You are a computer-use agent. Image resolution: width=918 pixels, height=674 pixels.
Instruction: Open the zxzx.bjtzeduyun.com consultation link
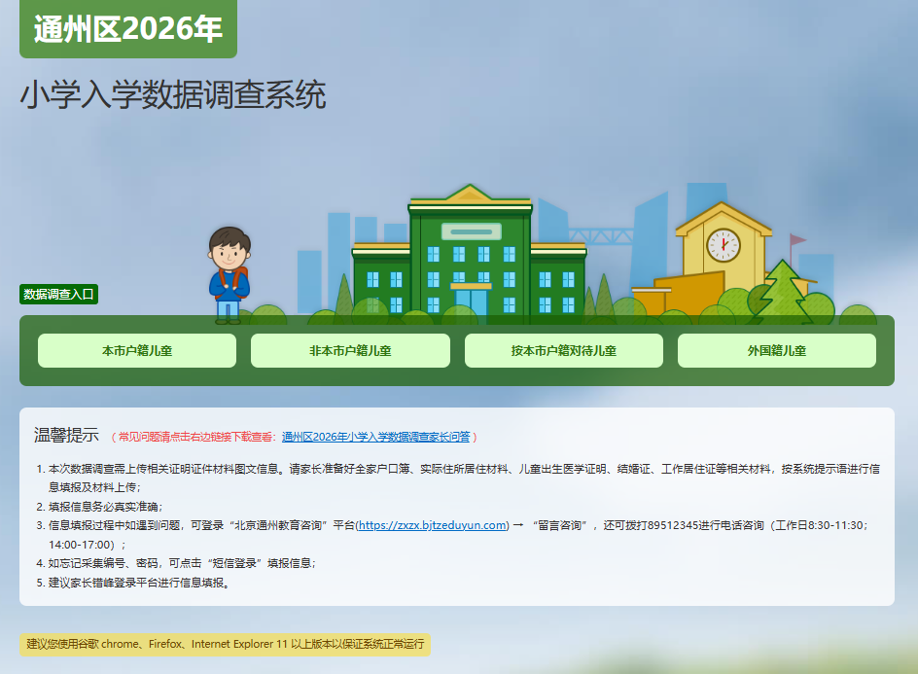[x=432, y=525]
